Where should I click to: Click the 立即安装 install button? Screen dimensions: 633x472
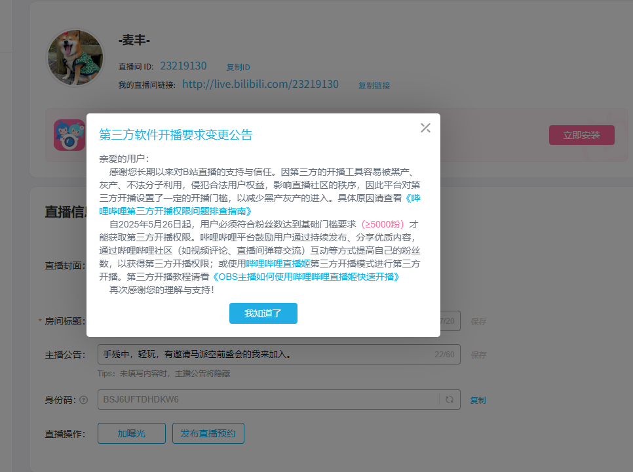pyautogui.click(x=582, y=135)
